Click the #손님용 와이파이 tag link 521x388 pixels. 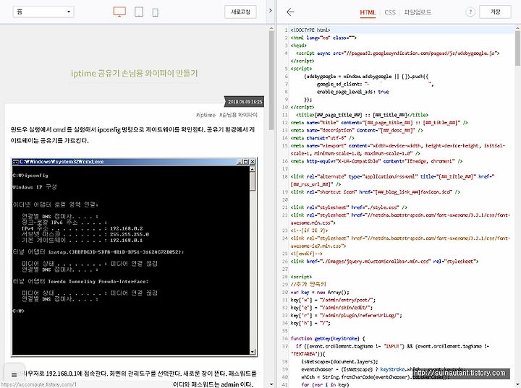(238, 115)
